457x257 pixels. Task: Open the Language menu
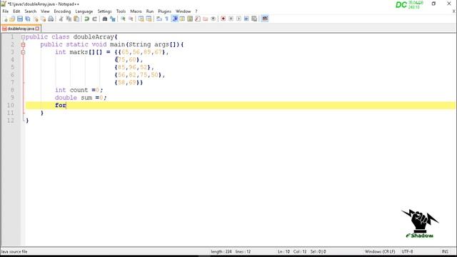point(84,11)
